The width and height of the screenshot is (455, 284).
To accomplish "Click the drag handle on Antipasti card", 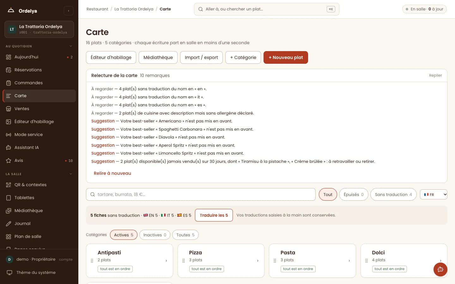I will [x=92, y=261].
